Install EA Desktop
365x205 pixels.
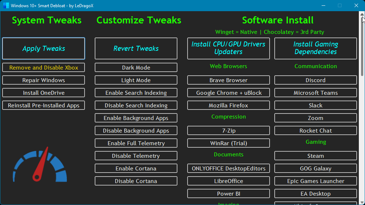(x=315, y=193)
